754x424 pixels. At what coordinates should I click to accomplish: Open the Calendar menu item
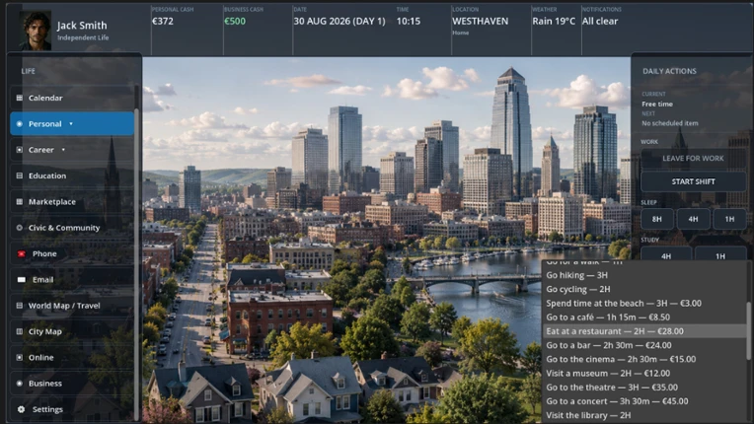72,98
